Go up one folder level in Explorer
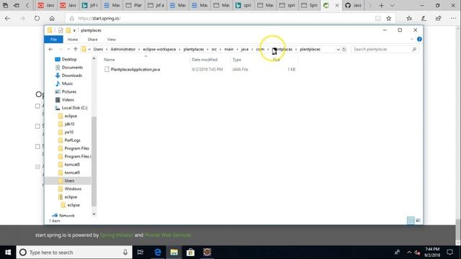Viewport: 461px width, 259px height. [x=76, y=50]
